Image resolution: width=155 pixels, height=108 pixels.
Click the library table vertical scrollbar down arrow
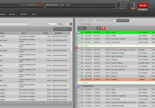click(x=71, y=100)
